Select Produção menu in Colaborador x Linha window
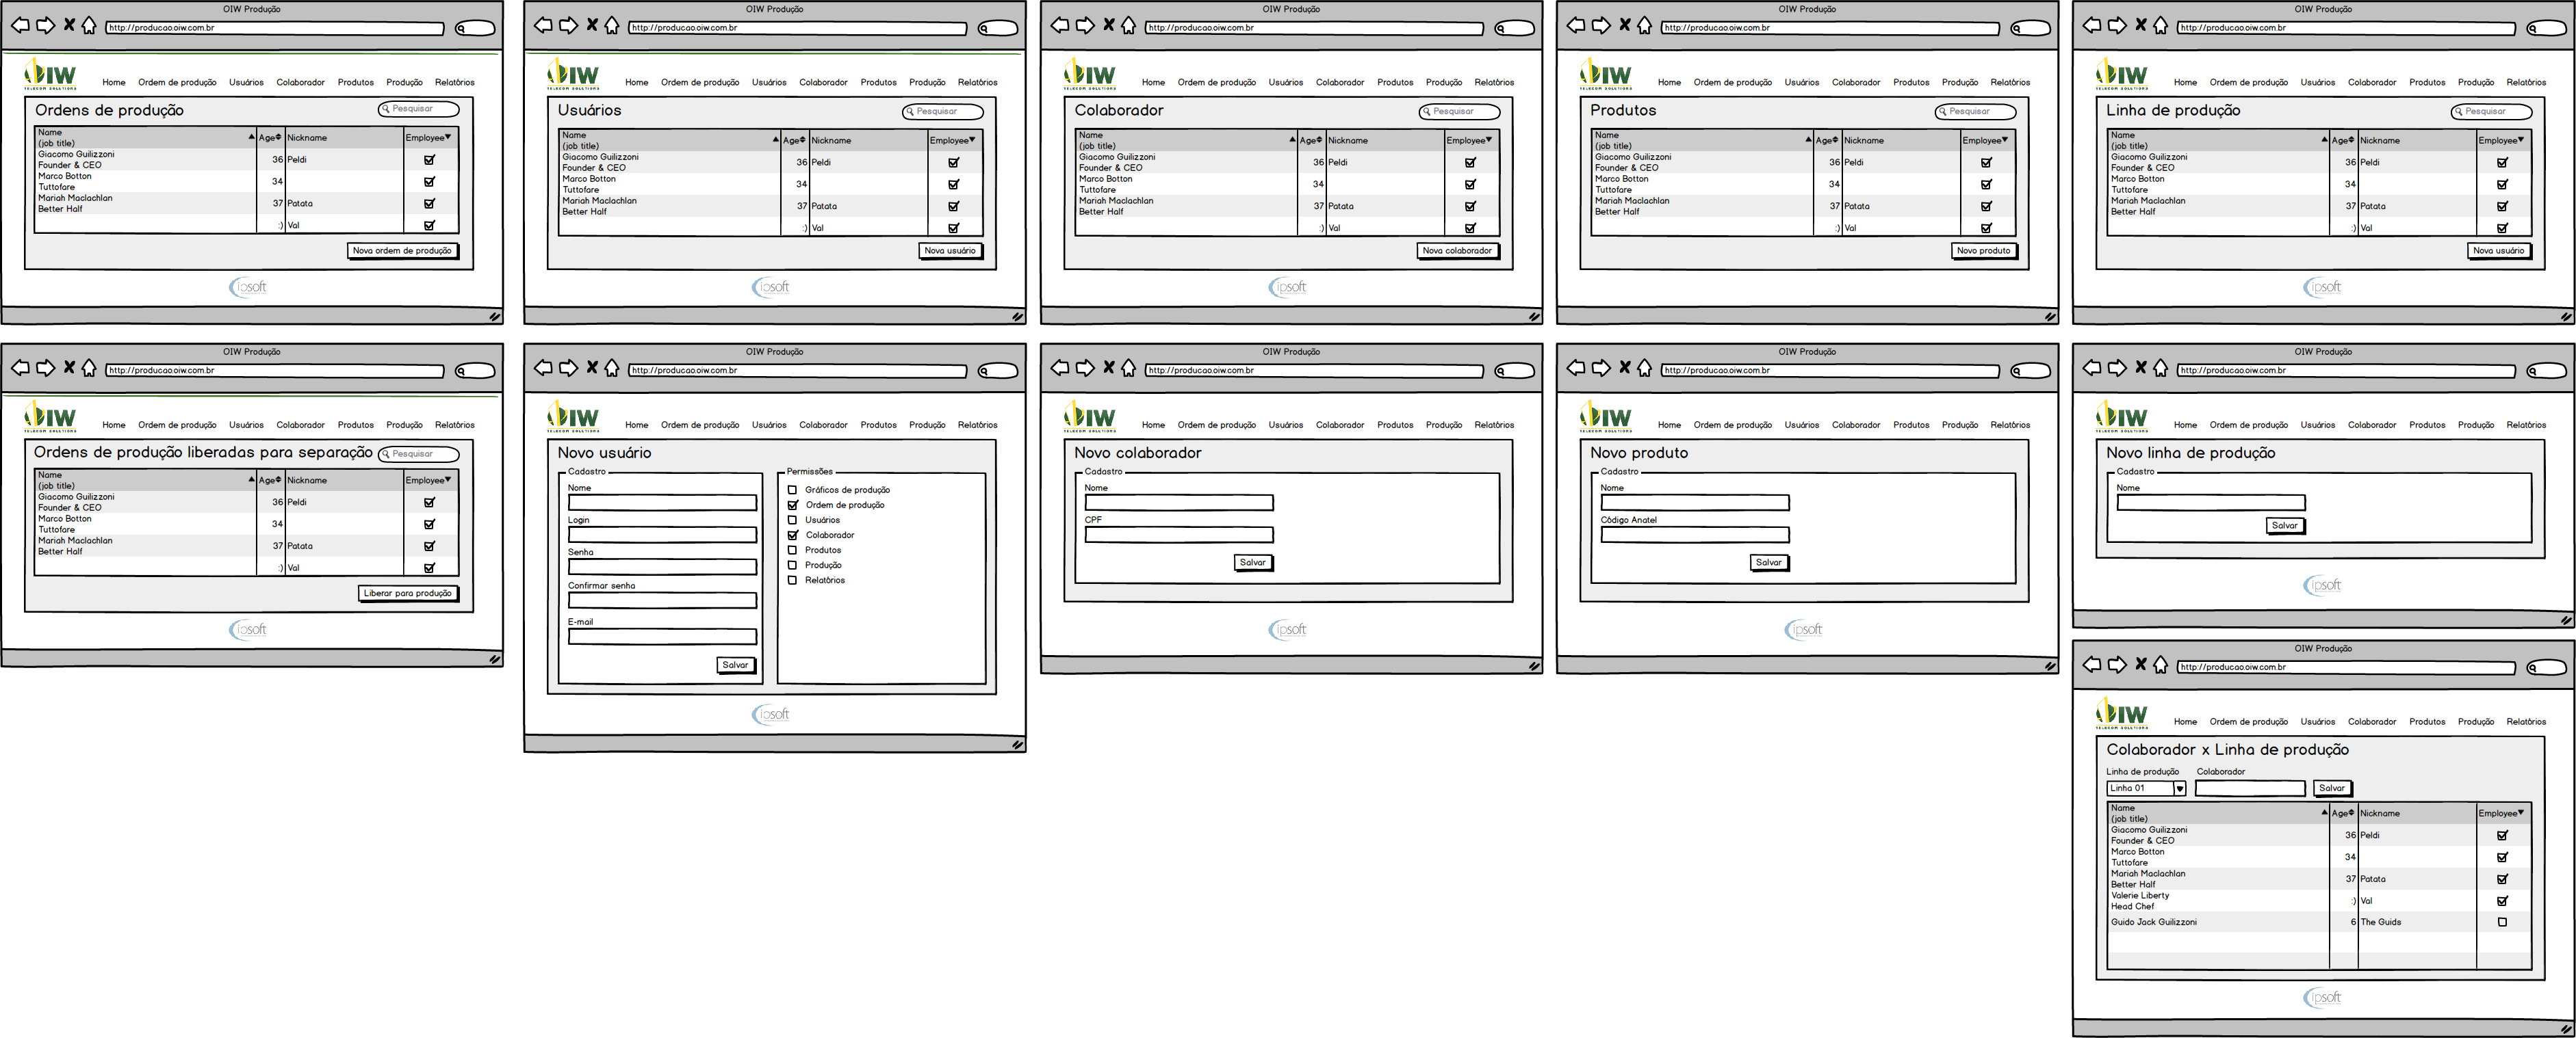 click(x=2476, y=722)
